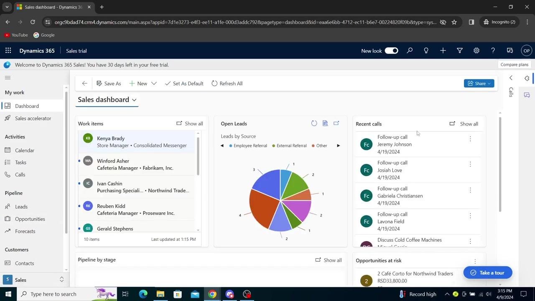Open more options for Josiah Love call

(x=470, y=164)
